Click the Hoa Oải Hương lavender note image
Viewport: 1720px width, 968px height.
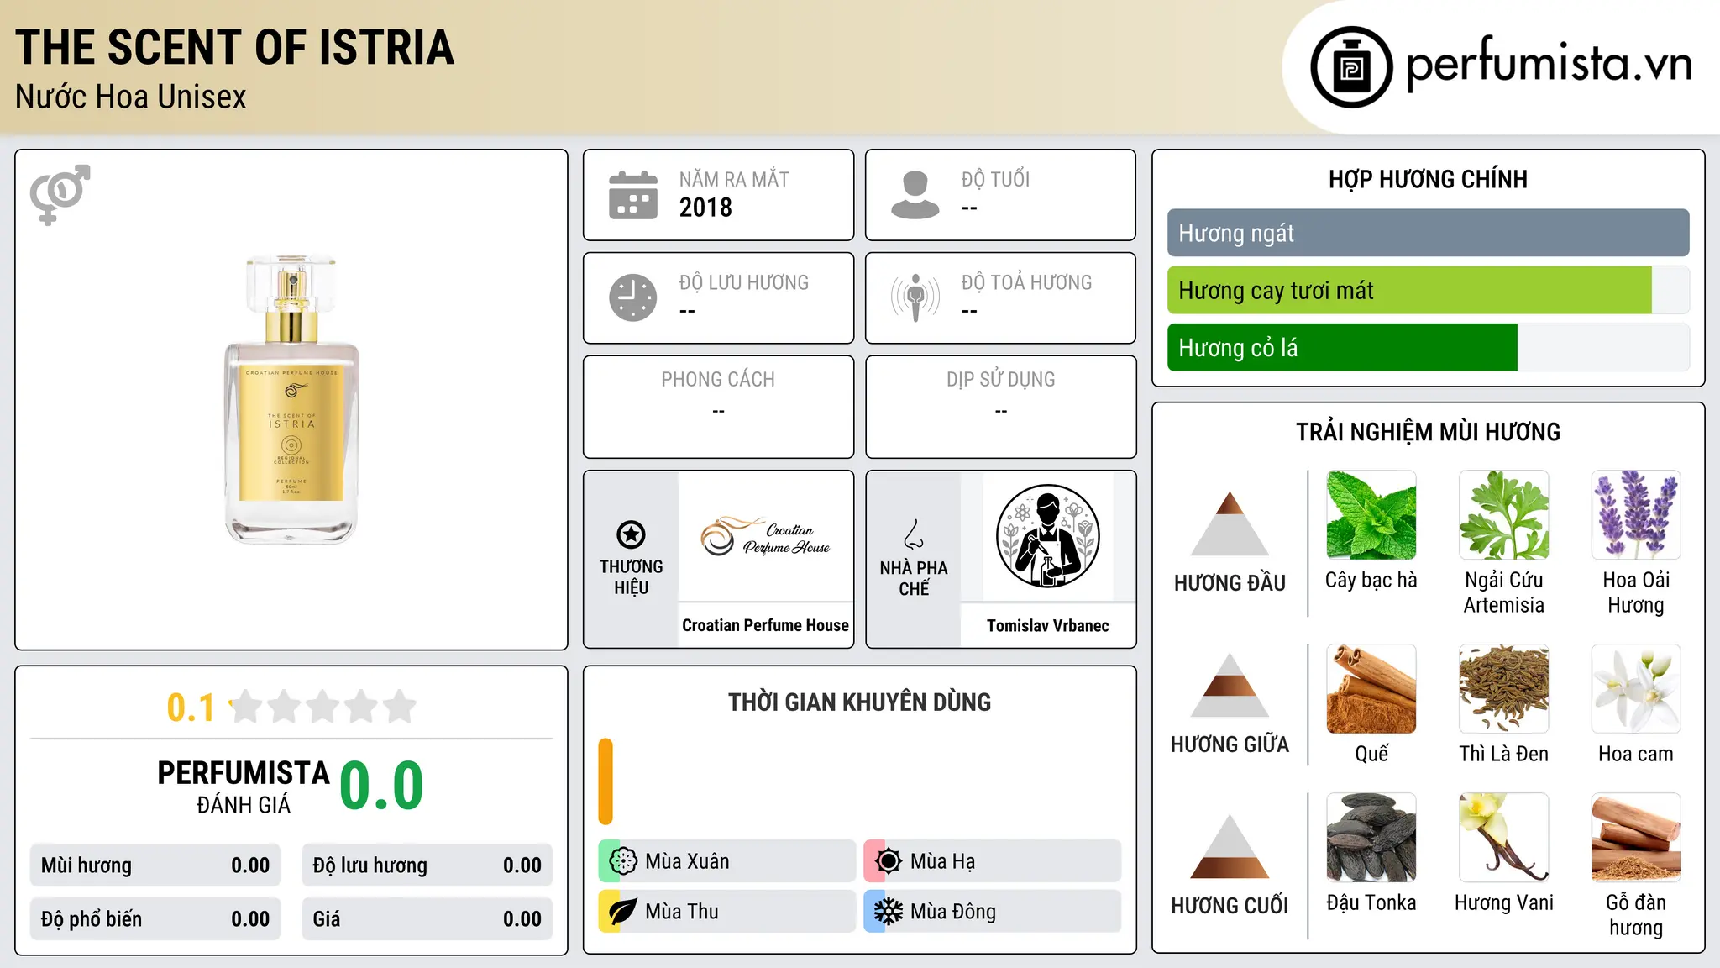pos(1636,515)
